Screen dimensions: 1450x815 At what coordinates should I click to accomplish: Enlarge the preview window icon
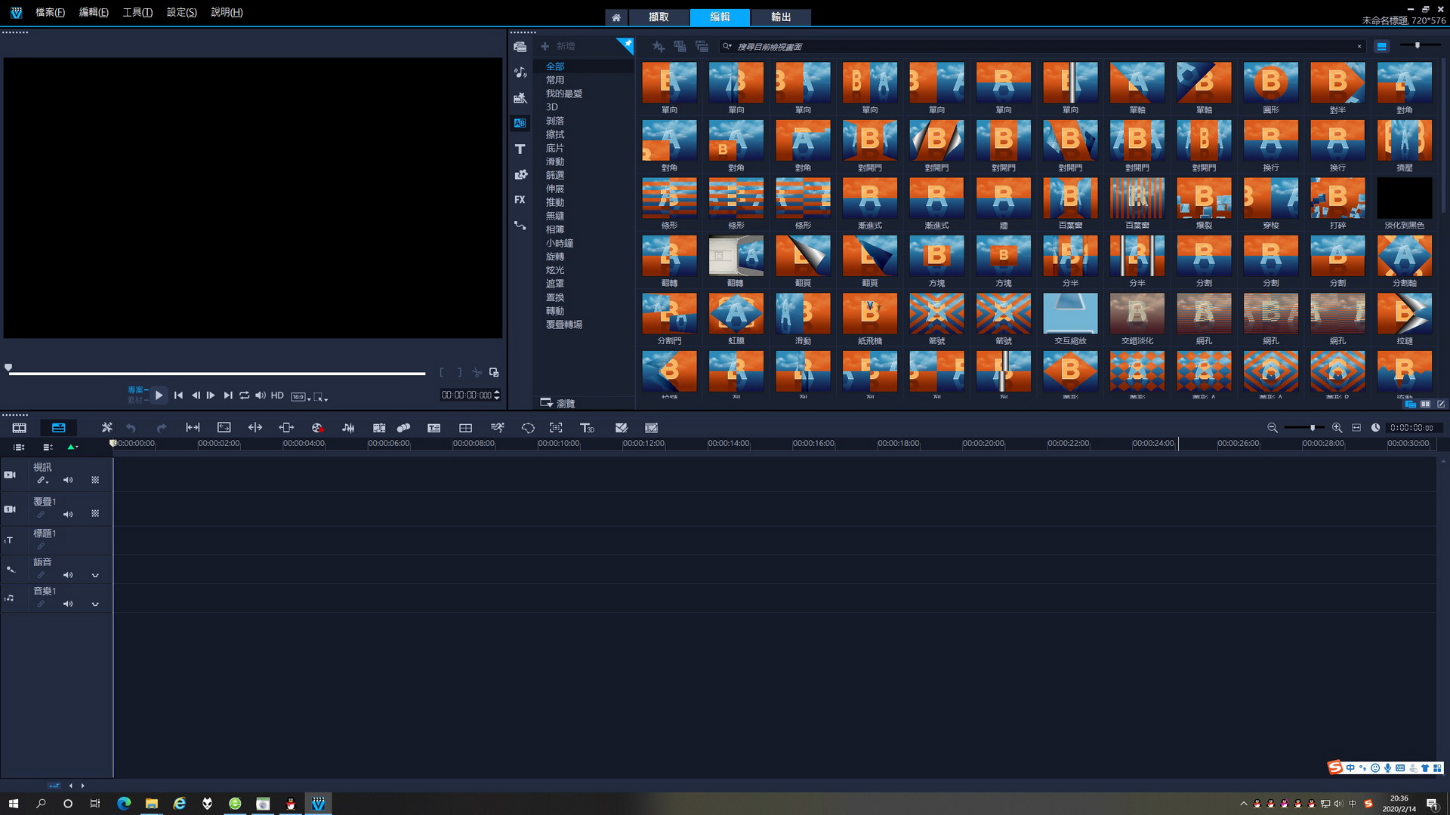pyautogui.click(x=494, y=372)
